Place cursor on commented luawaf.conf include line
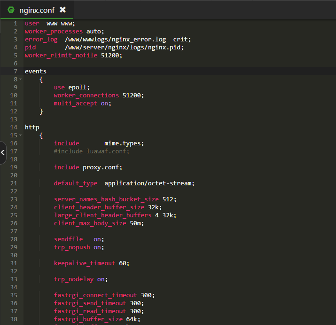Screen dimensions: 336x325 pos(91,151)
